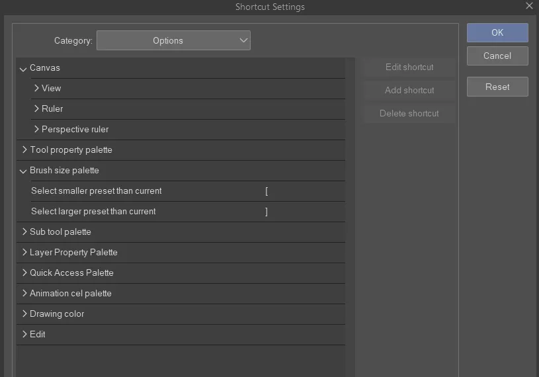Collapse the Brush size palette section
539x377 pixels.
pos(24,171)
